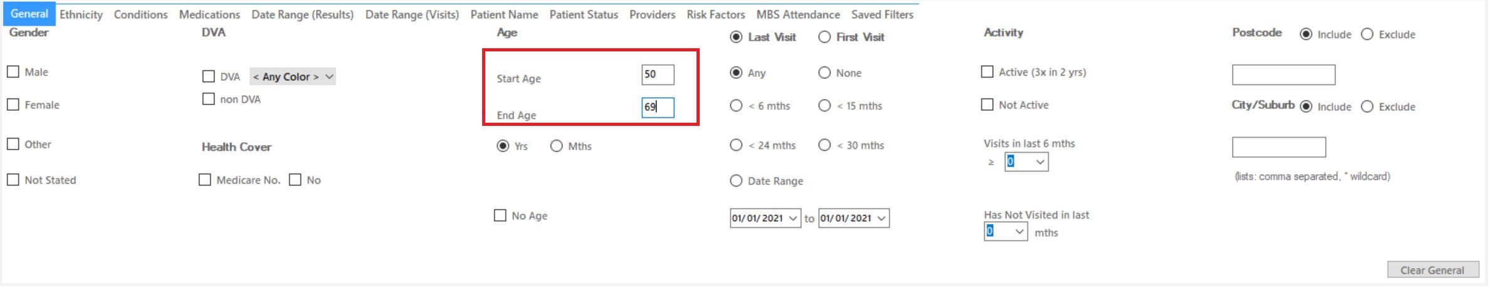Open the Any Color DVA dropdown
This screenshot has height=295, width=1489.
coord(293,76)
